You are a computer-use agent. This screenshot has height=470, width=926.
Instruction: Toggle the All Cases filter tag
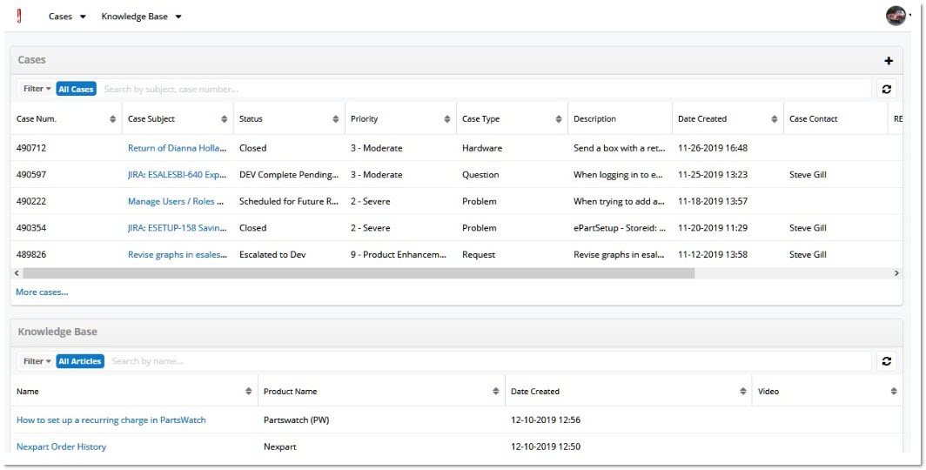pos(76,89)
